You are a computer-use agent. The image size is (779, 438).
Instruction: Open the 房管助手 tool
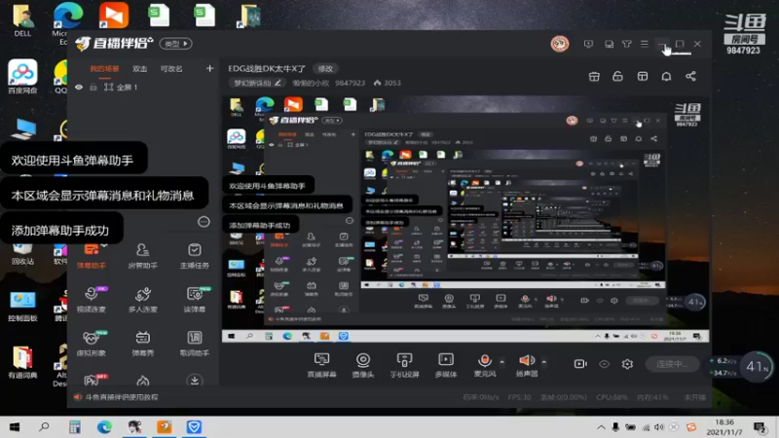(142, 256)
